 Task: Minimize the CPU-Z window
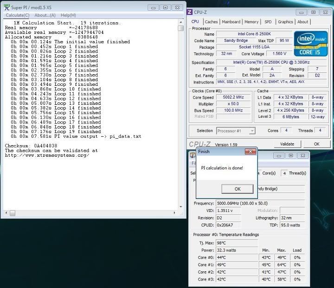[301, 13]
